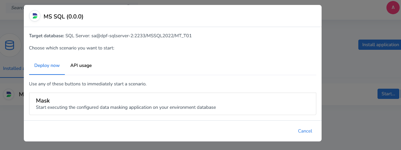This screenshot has width=401, height=150.
Task: Click the application name beside background row logo
Action: pyautogui.click(x=21, y=94)
